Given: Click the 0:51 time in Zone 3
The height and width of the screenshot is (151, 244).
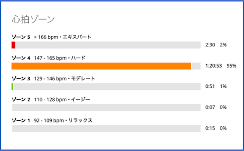Looking at the screenshot, I should pos(210,87).
